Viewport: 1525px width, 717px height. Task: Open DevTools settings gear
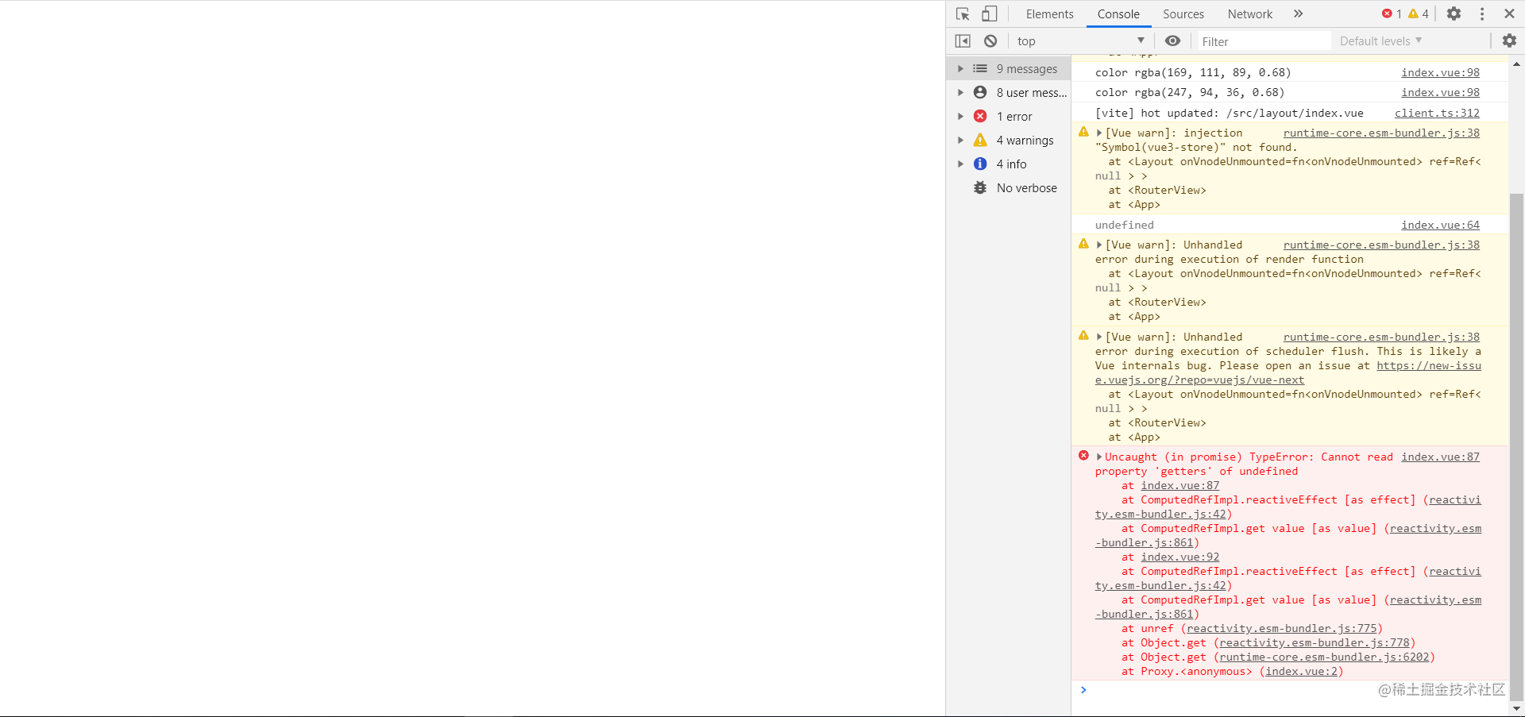point(1454,14)
